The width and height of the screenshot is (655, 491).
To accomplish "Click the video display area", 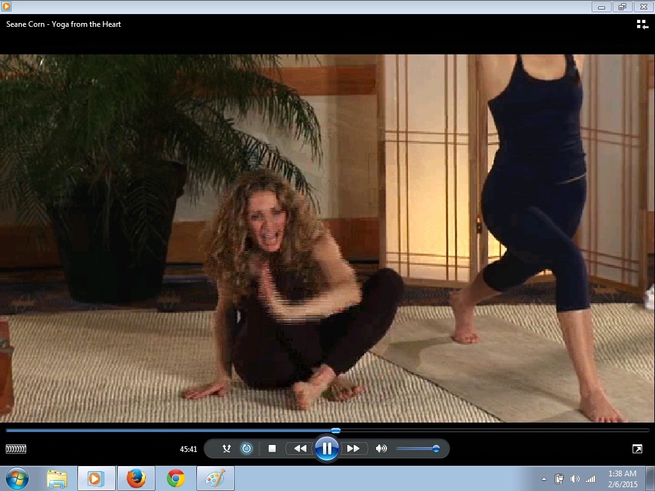I will click(327, 238).
